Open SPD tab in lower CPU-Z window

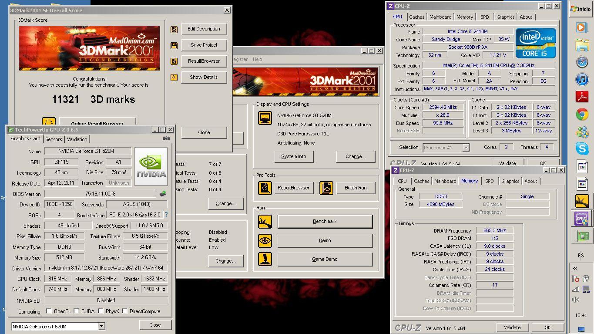click(x=490, y=181)
